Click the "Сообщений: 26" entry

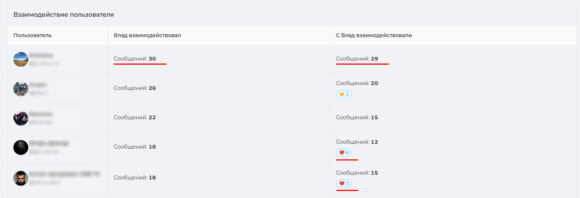click(135, 88)
